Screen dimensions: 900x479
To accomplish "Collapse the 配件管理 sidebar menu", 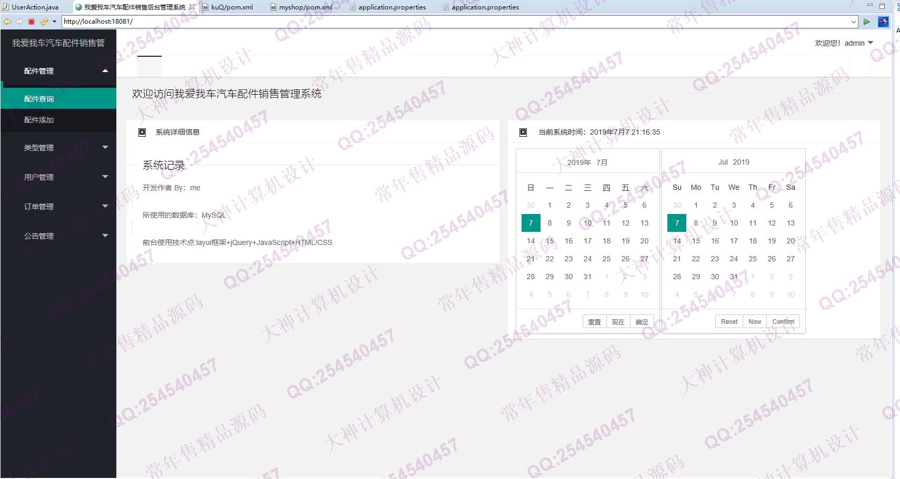I will point(58,70).
